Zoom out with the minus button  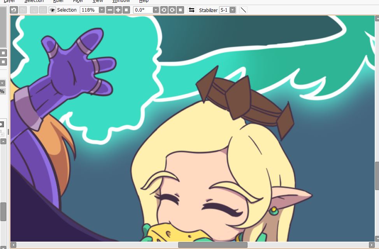tap(110, 10)
